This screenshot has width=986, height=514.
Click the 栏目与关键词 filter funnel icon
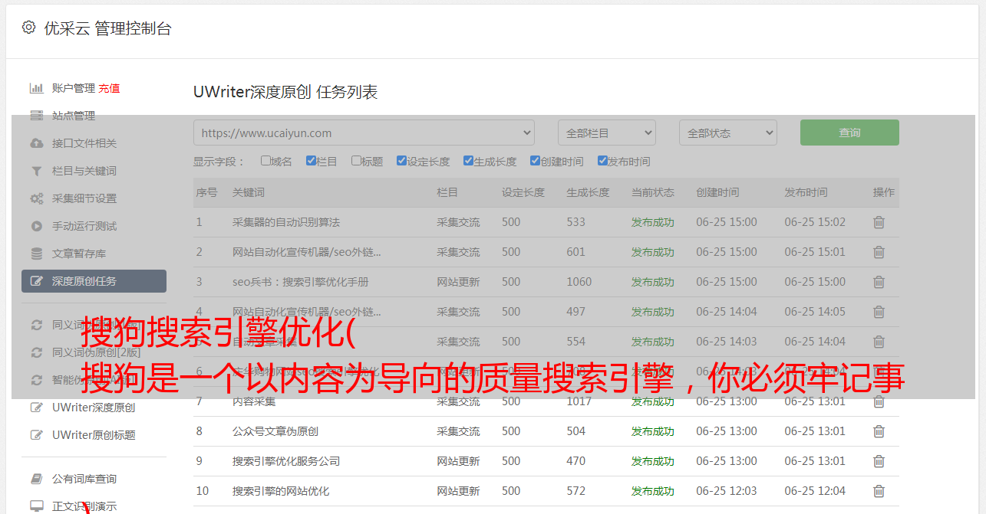click(x=36, y=171)
